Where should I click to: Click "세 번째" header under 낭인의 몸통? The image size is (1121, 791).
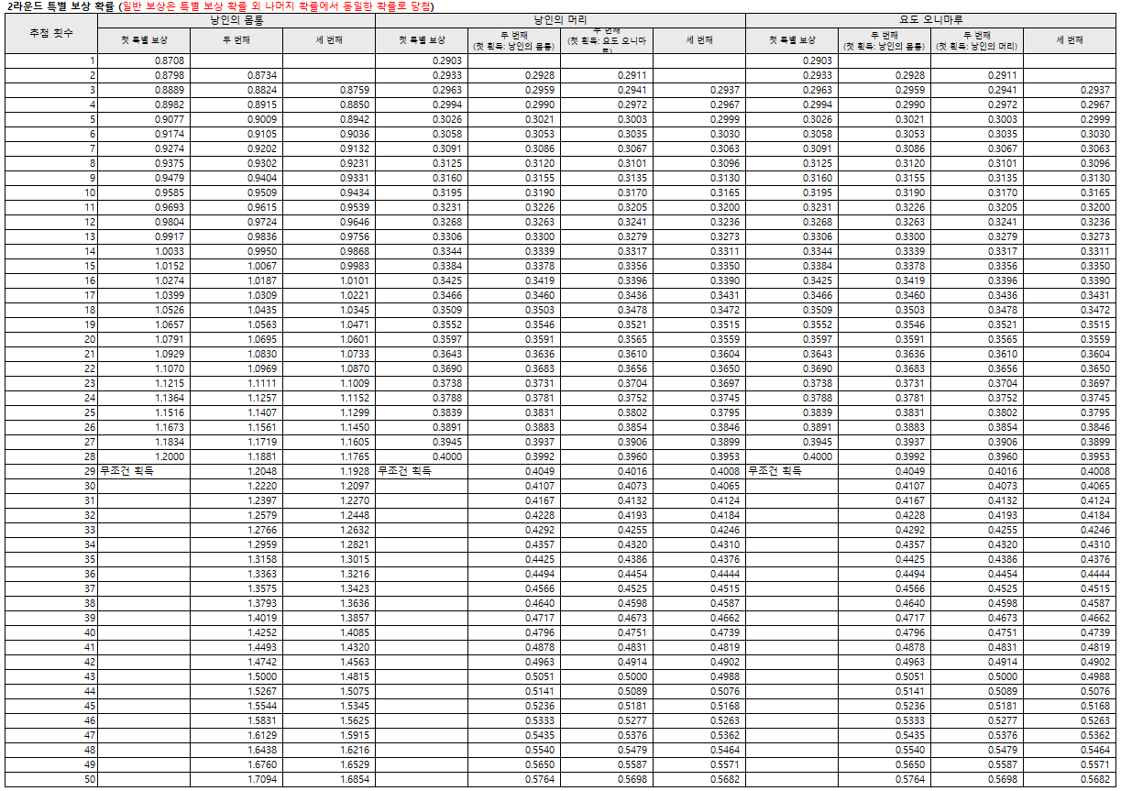(328, 40)
